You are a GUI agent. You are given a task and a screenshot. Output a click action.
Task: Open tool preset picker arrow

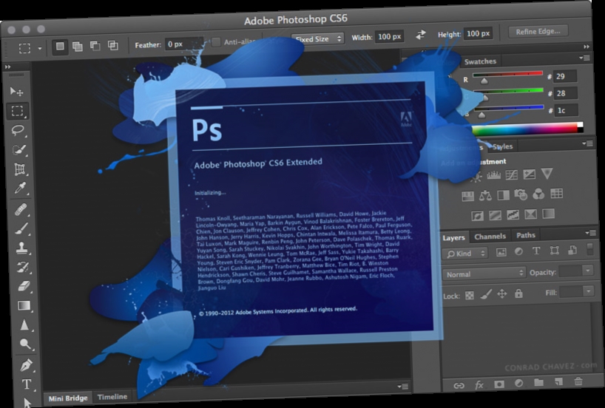click(39, 49)
